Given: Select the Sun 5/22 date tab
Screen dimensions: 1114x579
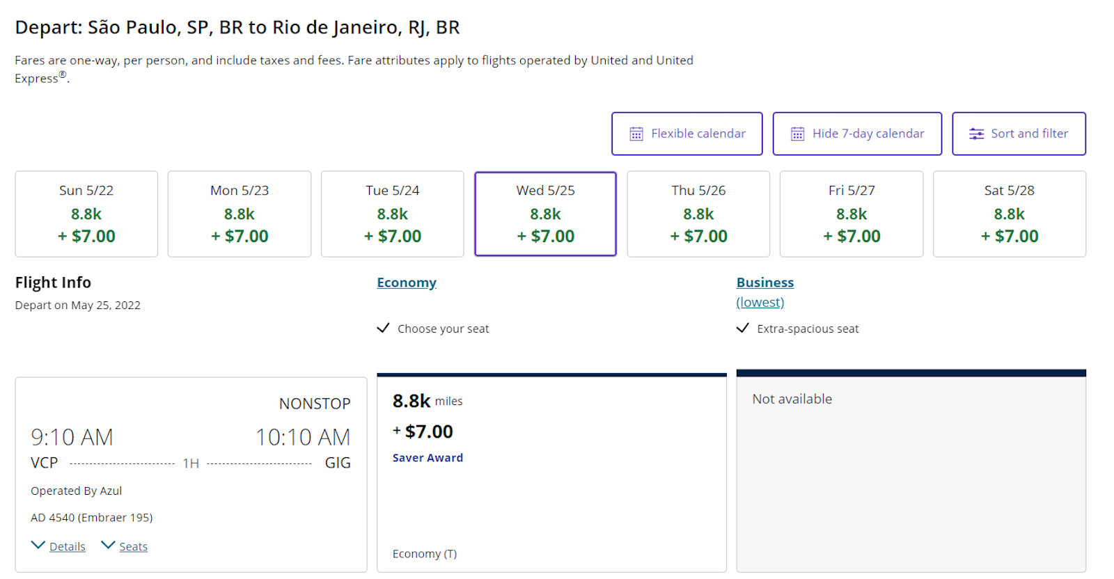Looking at the screenshot, I should [86, 214].
